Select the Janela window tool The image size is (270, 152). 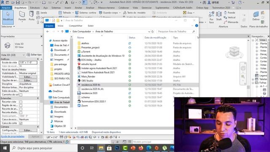pos(42,13)
